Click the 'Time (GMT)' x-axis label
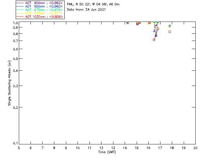 [107, 152]
